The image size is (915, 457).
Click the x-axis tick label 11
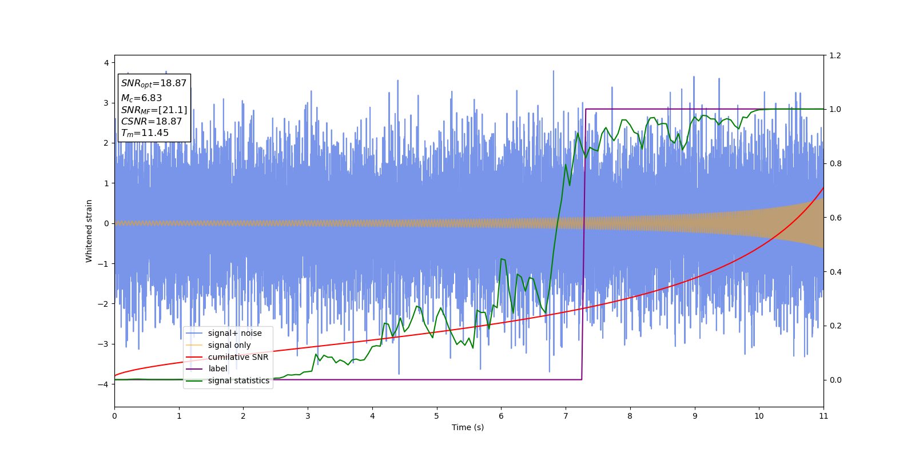click(823, 416)
